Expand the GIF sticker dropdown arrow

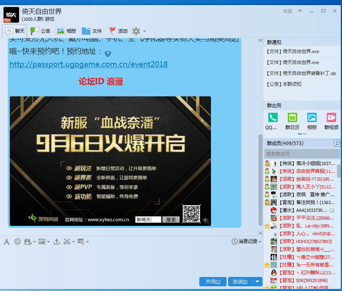(x=34, y=242)
